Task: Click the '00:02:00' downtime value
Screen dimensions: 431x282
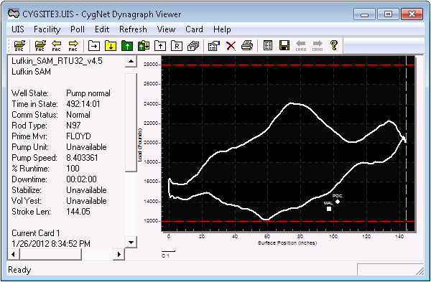Action: pyautogui.click(x=81, y=179)
